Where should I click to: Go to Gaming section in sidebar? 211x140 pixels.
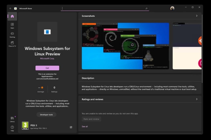coord(12,35)
